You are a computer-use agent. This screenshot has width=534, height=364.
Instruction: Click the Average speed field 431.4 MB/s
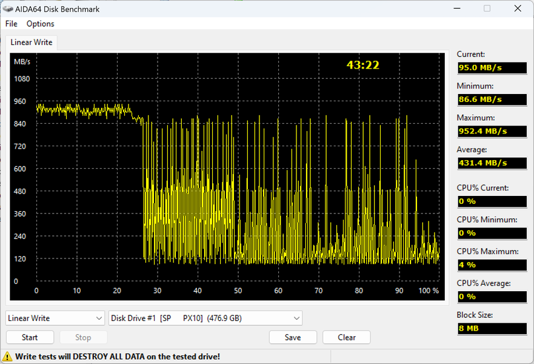coord(492,163)
